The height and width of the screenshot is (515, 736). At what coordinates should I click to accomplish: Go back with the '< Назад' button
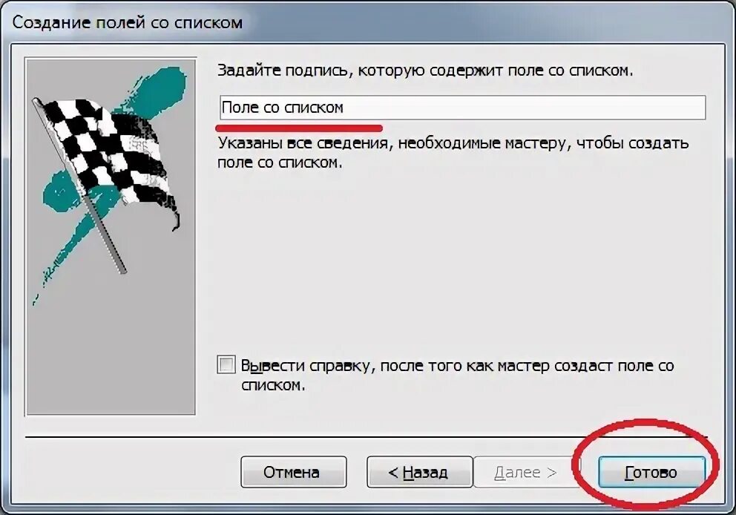point(419,472)
